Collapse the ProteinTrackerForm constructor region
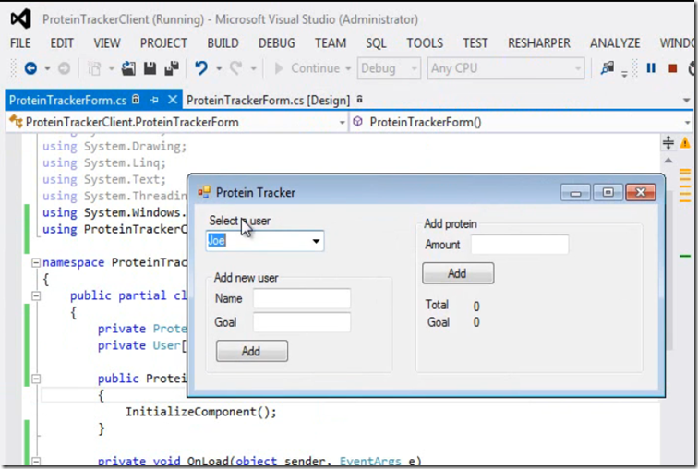698x469 pixels. coord(36,379)
